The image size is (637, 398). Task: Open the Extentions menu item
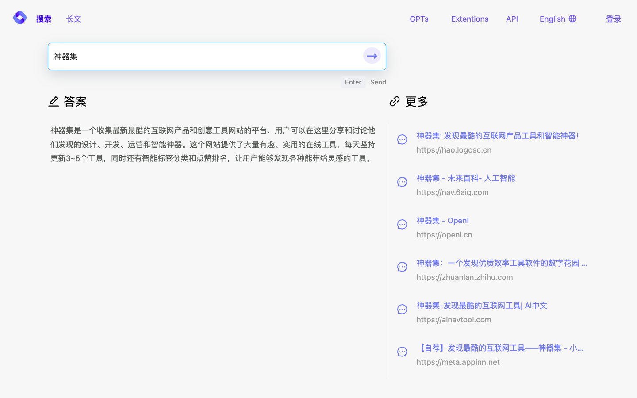[470, 19]
